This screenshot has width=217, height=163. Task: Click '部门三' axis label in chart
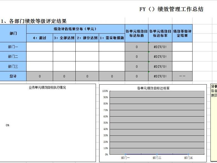(188, 158)
